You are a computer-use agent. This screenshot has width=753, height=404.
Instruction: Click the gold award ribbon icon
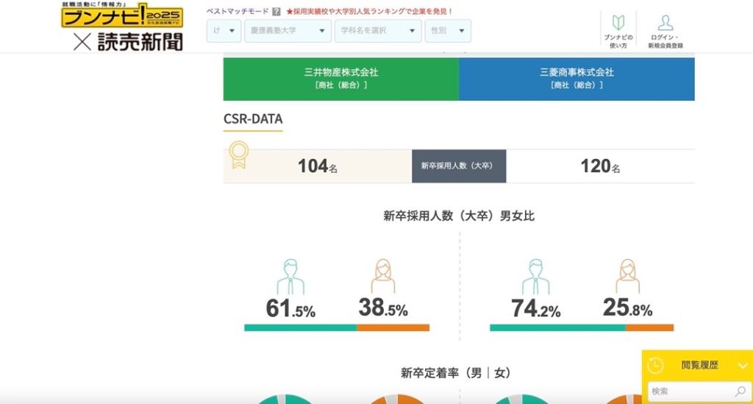point(238,155)
